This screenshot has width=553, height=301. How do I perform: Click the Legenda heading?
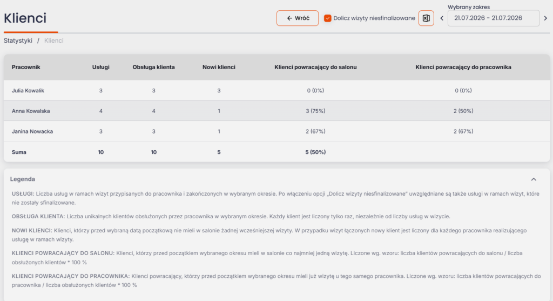(x=23, y=179)
